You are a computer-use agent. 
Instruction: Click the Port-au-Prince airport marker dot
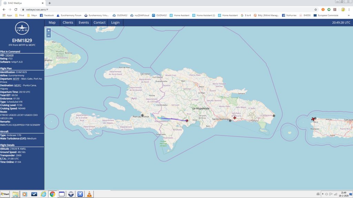[x=142, y=115]
